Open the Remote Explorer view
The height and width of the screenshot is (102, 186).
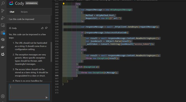point(3,25)
